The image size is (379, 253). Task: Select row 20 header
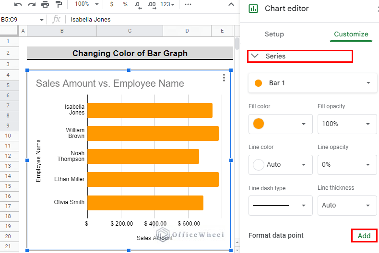tap(8, 236)
